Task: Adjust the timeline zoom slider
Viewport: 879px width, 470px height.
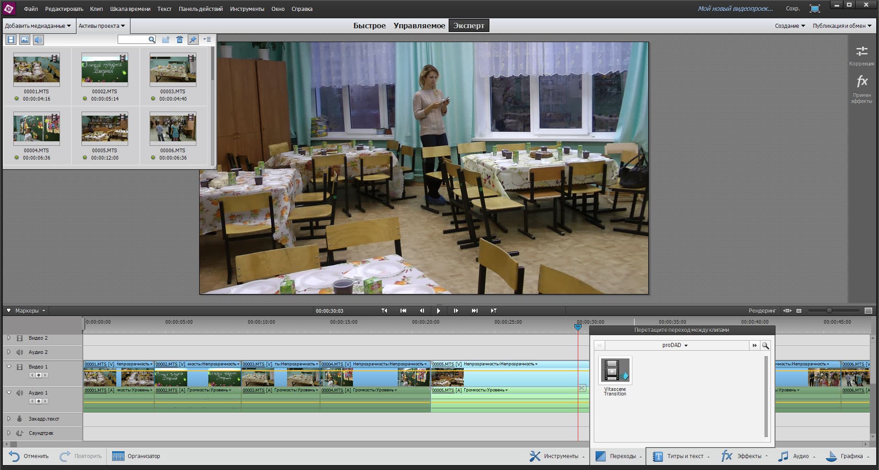Action: coord(829,311)
